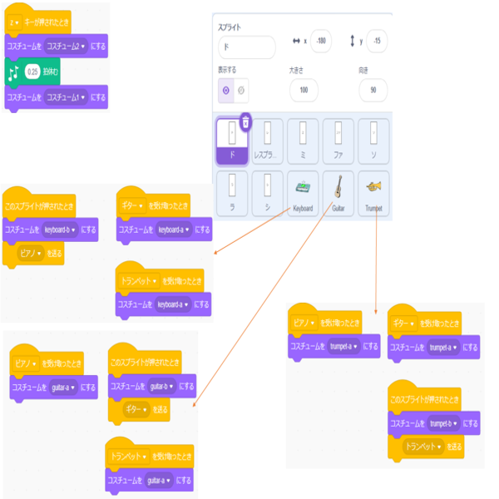This screenshot has width=499, height=499.
Task: Select the ソ sprite thumbnail
Action: 373,141
